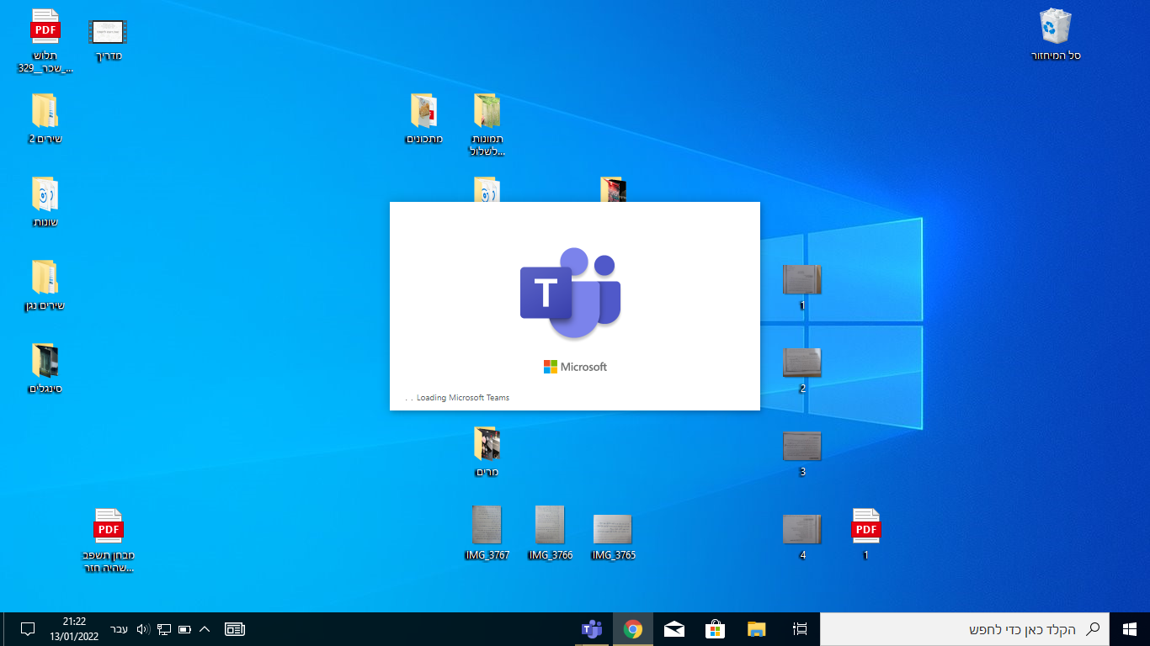The height and width of the screenshot is (646, 1150).
Task: Expand the hidden system tray icons chevron
Action: click(205, 629)
